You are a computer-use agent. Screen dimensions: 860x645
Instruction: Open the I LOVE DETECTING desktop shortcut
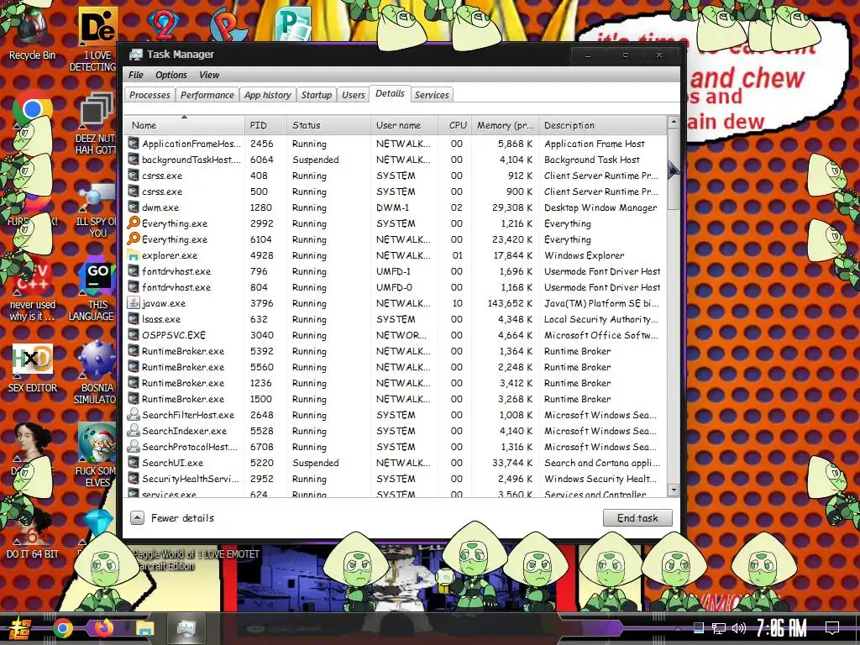point(97,39)
